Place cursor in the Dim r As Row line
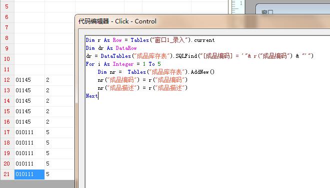Viewport: 330px width, 188px height. click(150, 40)
